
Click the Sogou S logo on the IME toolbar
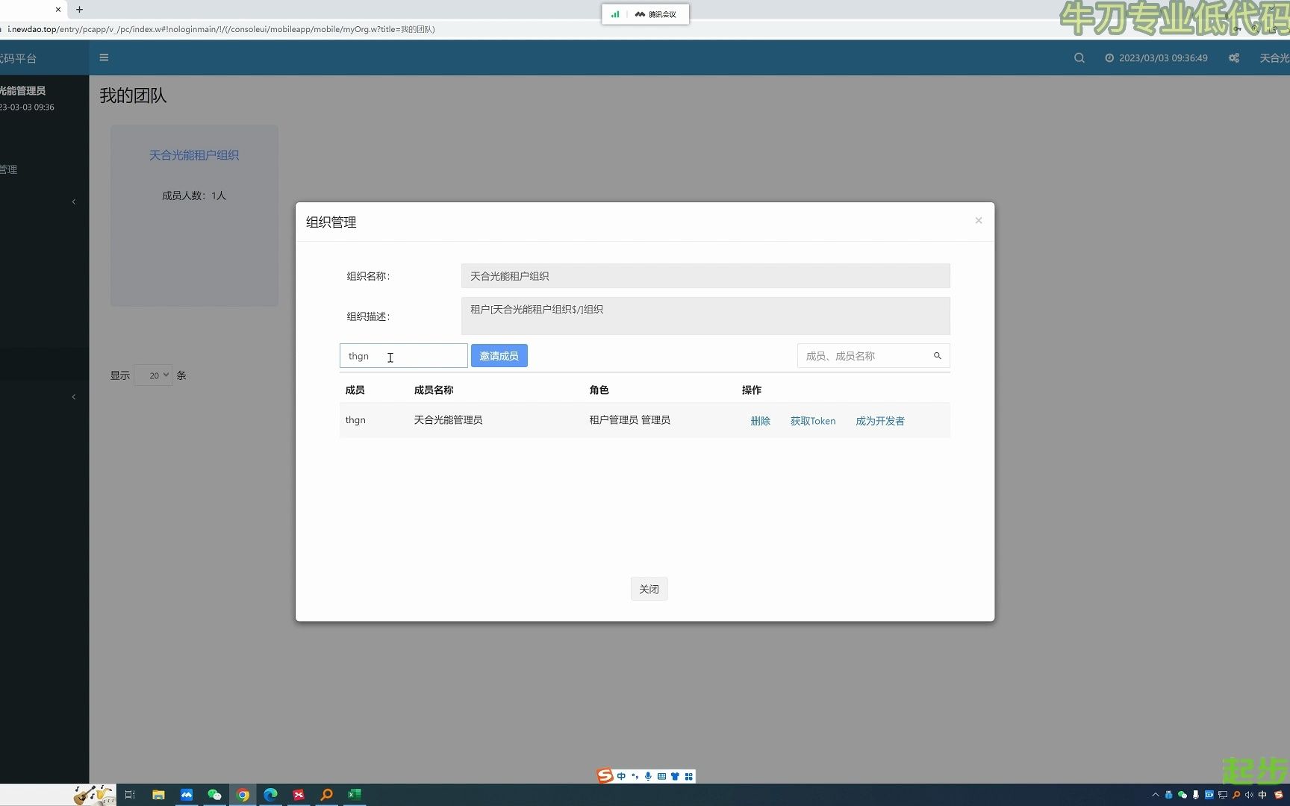tap(605, 776)
